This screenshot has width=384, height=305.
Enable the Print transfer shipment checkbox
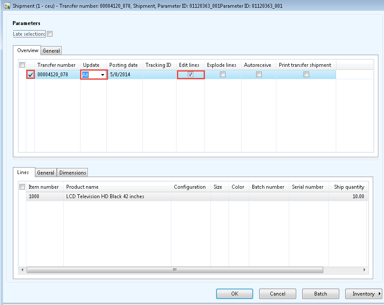point(306,74)
